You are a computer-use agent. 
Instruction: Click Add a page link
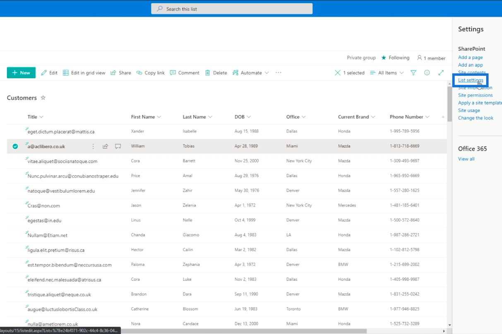470,57
